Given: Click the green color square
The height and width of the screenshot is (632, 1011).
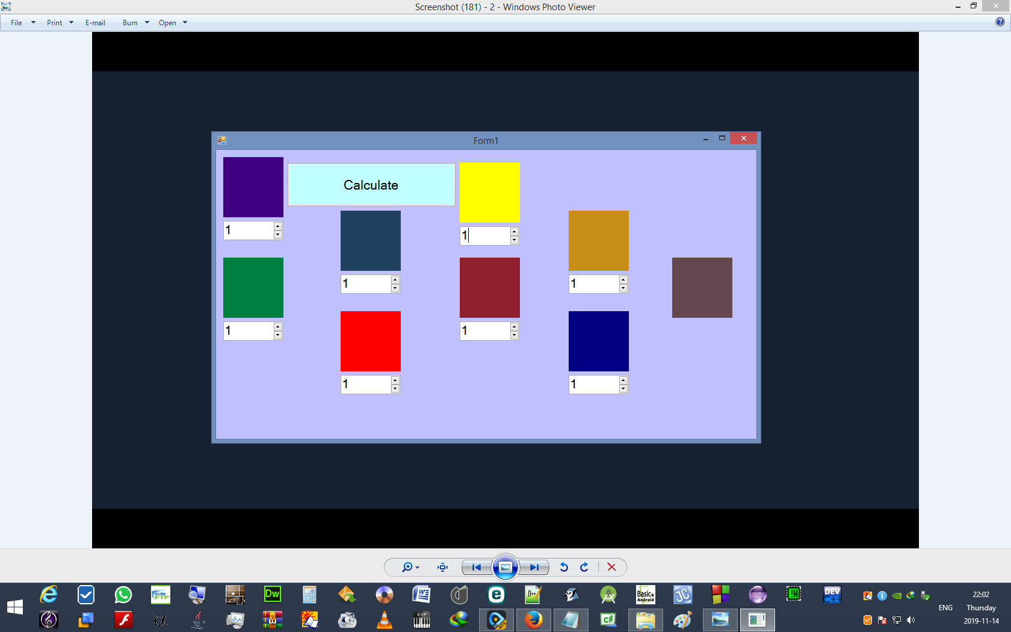Looking at the screenshot, I should coord(253,288).
